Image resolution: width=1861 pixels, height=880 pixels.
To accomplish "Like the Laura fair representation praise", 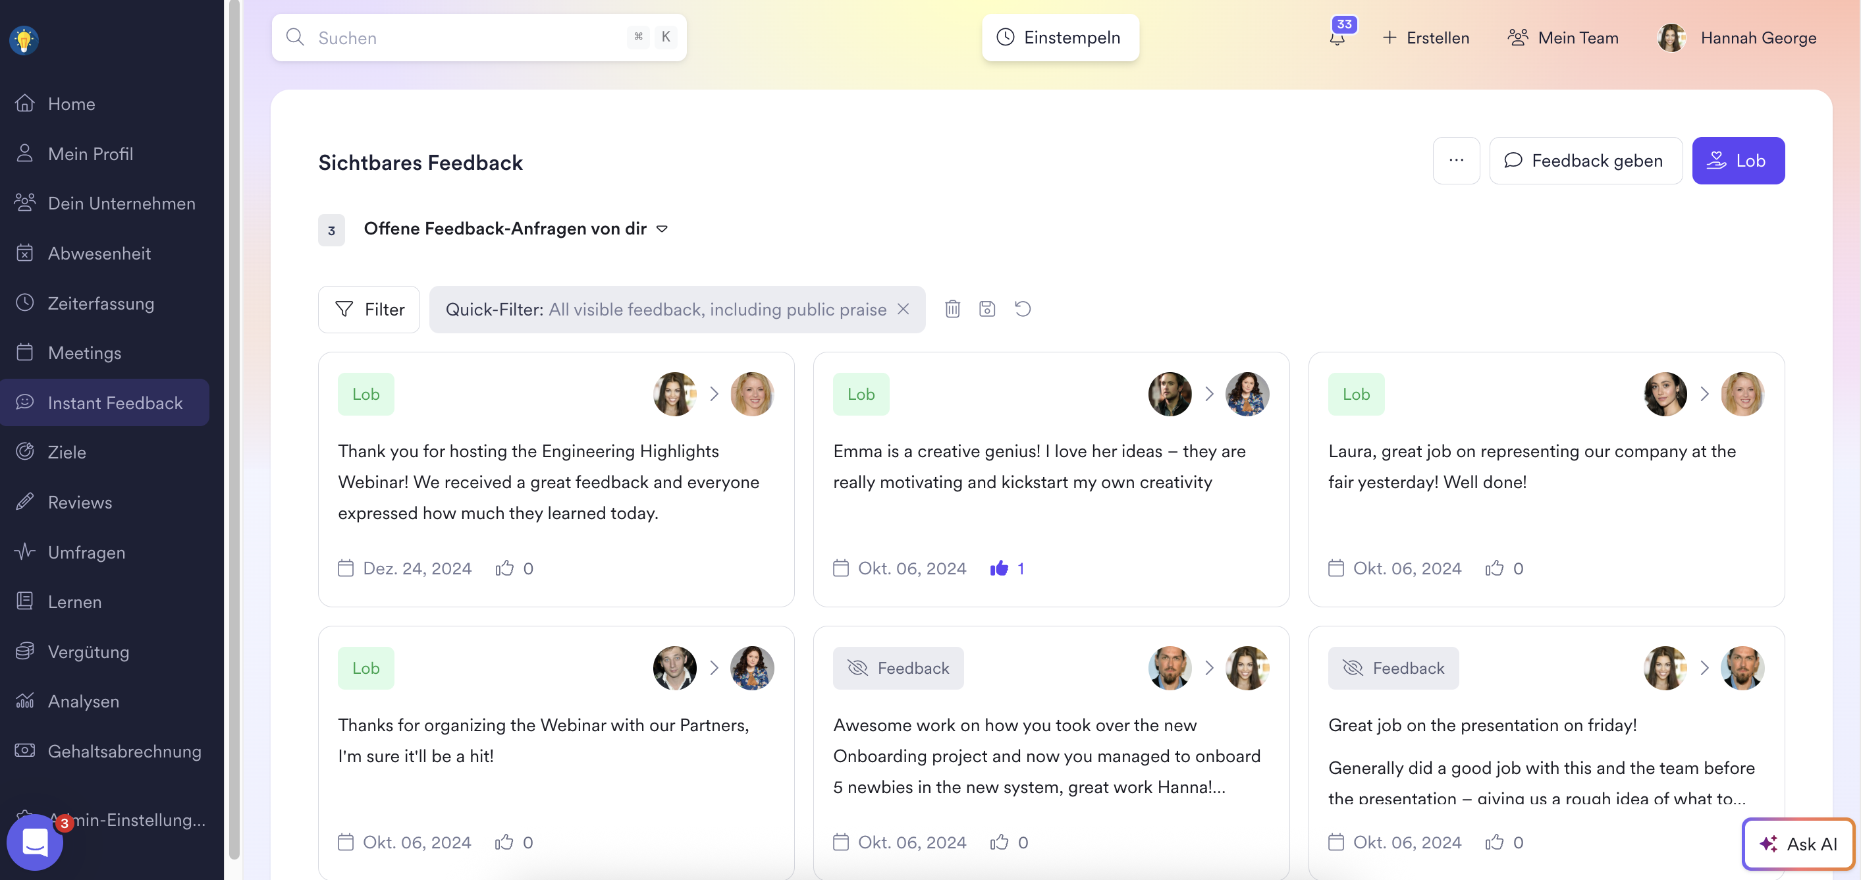I will (1494, 568).
